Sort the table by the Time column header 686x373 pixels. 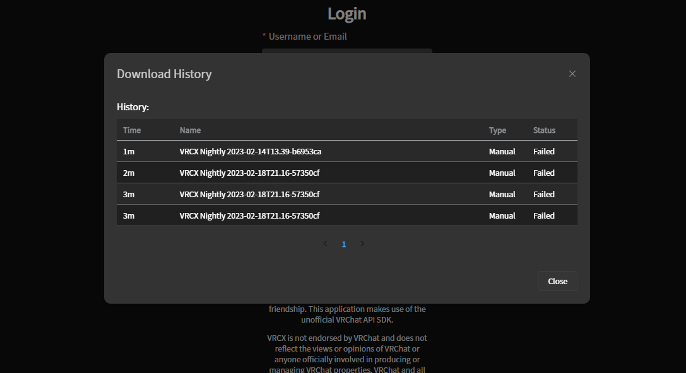[x=131, y=130]
